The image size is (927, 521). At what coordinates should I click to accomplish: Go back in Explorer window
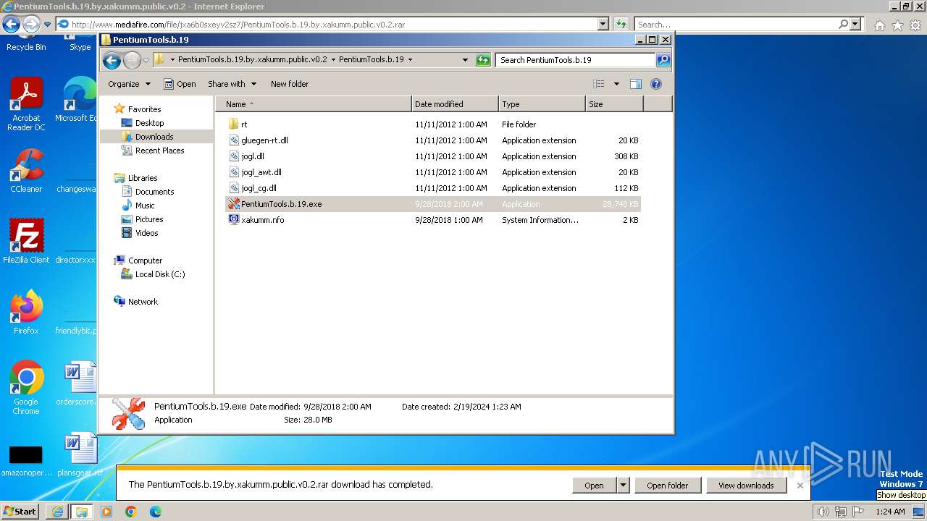112,60
